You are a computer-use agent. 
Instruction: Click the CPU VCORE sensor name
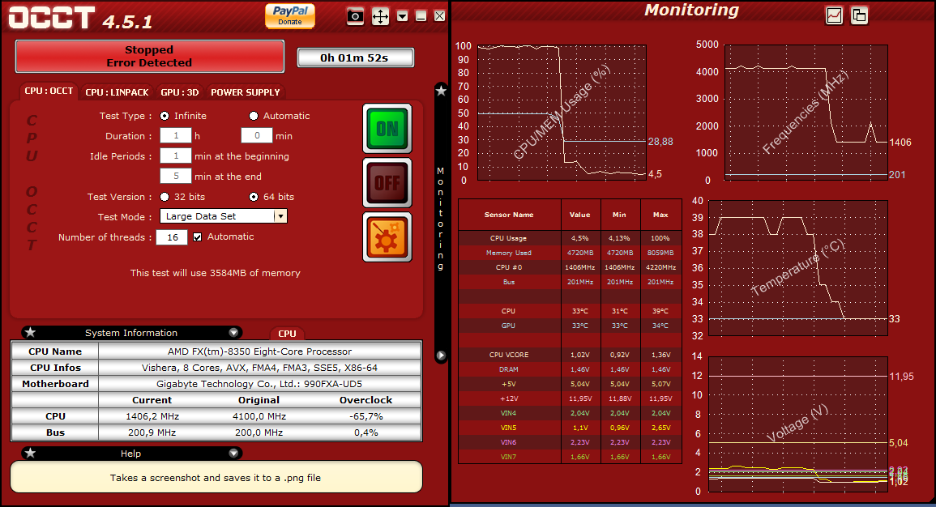[509, 355]
